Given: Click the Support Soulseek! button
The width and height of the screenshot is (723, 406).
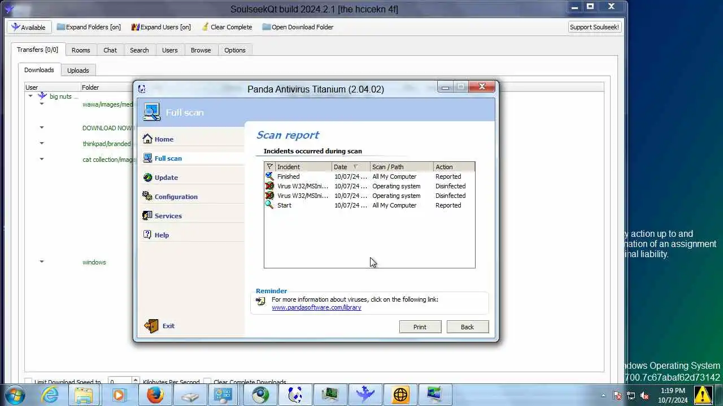Looking at the screenshot, I should pos(594,27).
